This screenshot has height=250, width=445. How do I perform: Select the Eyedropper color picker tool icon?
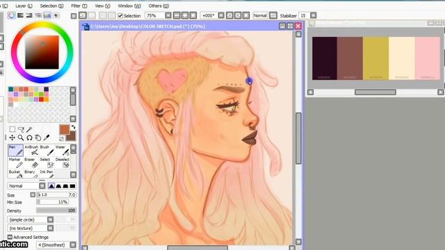coord(47,137)
